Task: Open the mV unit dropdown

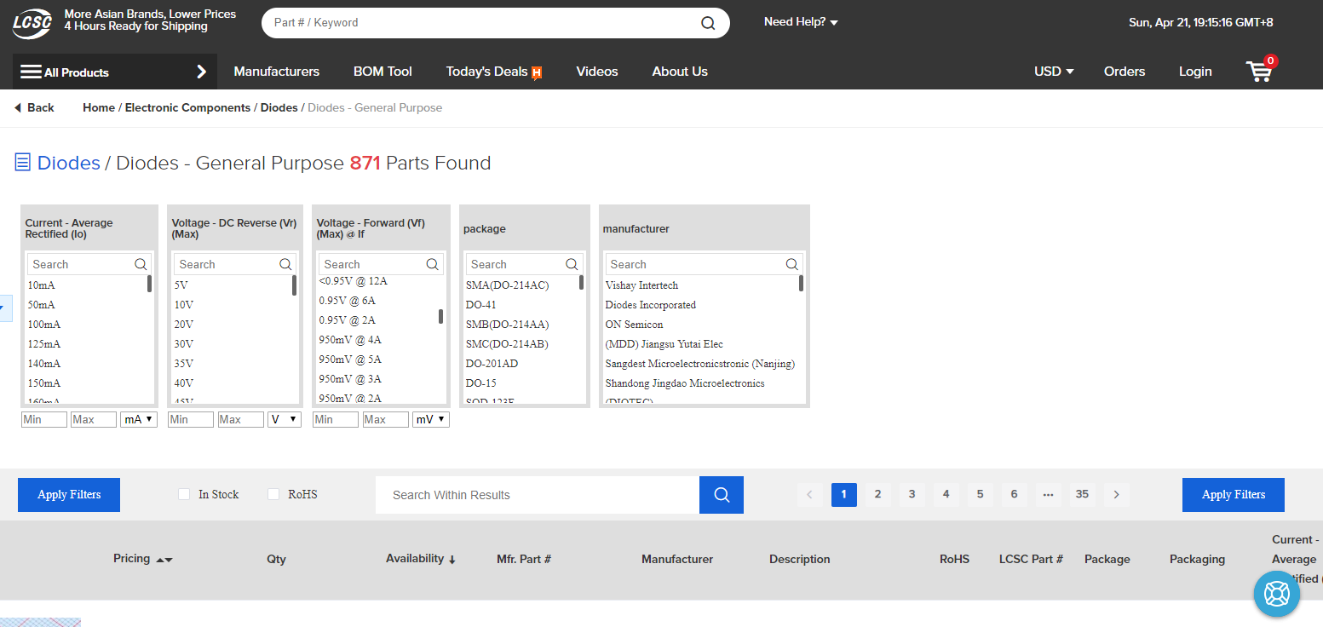Action: (431, 419)
